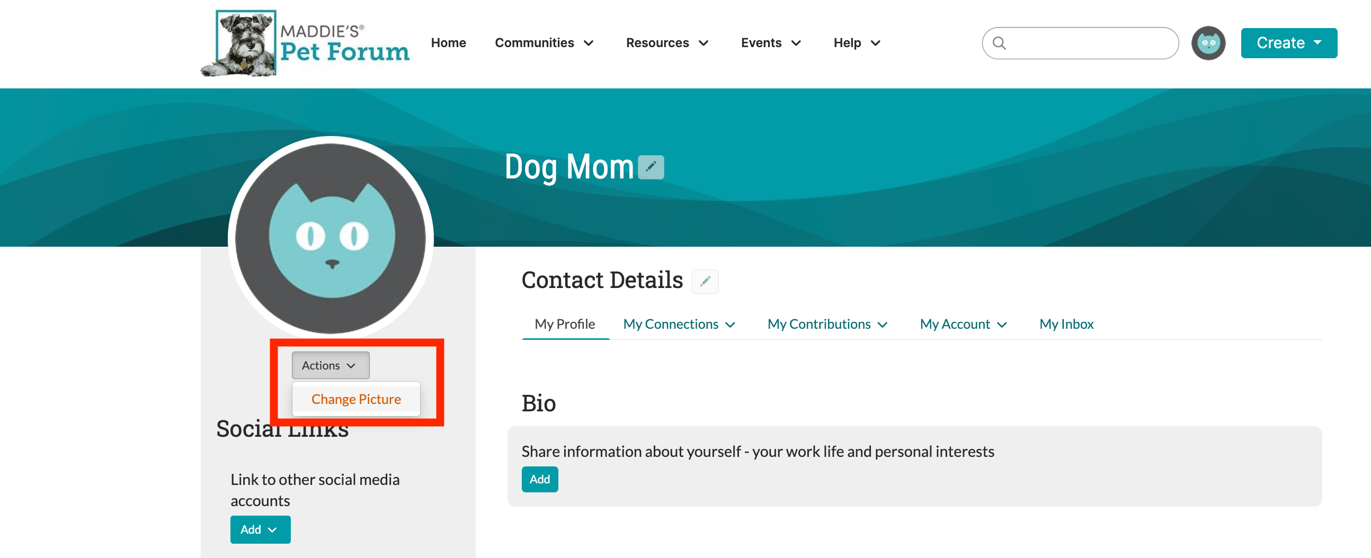Choose Change Picture from the Actions menu
The image size is (1371, 558).
pos(356,399)
